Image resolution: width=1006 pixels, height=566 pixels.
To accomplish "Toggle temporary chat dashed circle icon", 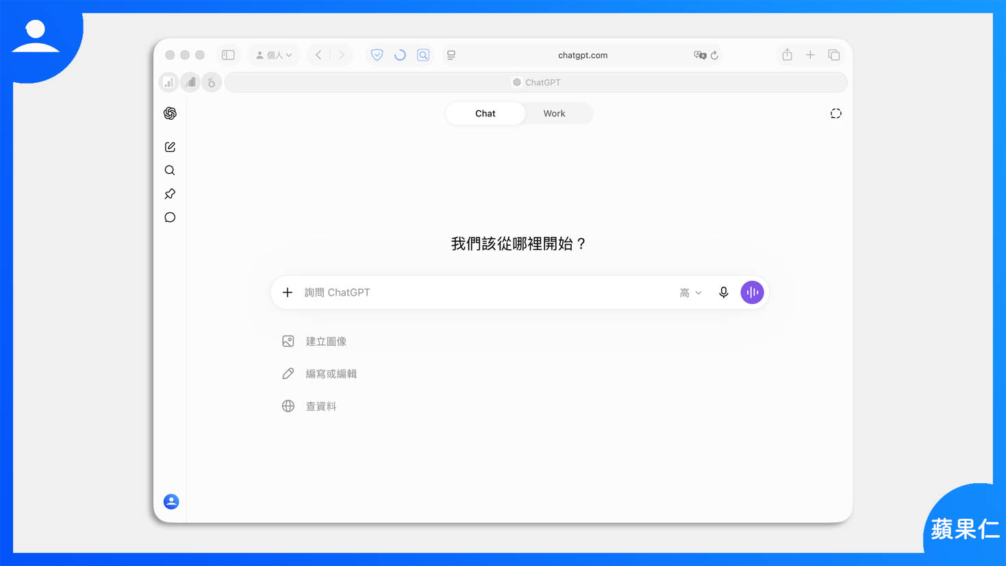I will 835,114.
